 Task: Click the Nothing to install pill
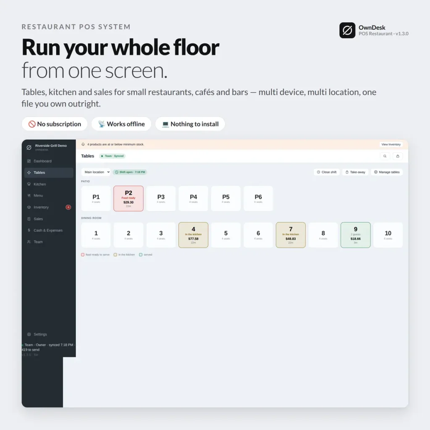[x=190, y=124]
